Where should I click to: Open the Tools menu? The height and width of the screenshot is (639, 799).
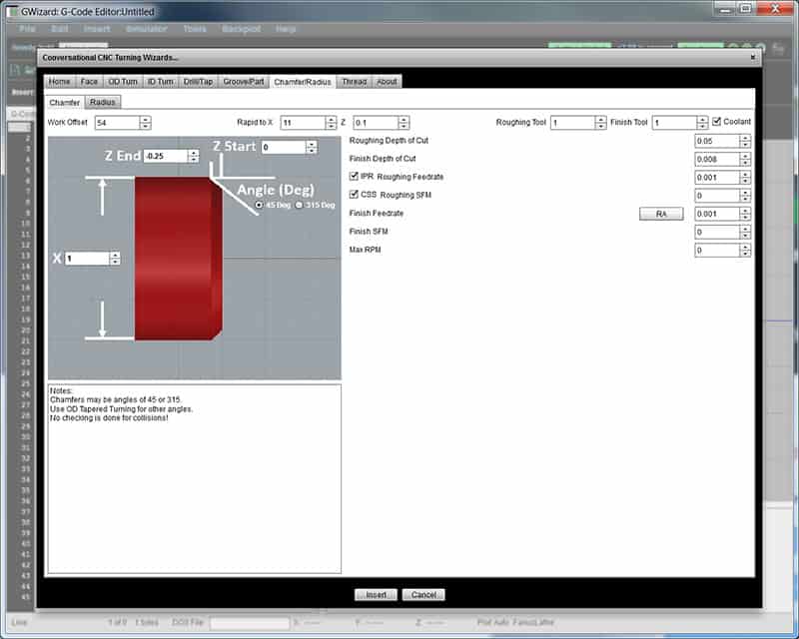pos(194,29)
